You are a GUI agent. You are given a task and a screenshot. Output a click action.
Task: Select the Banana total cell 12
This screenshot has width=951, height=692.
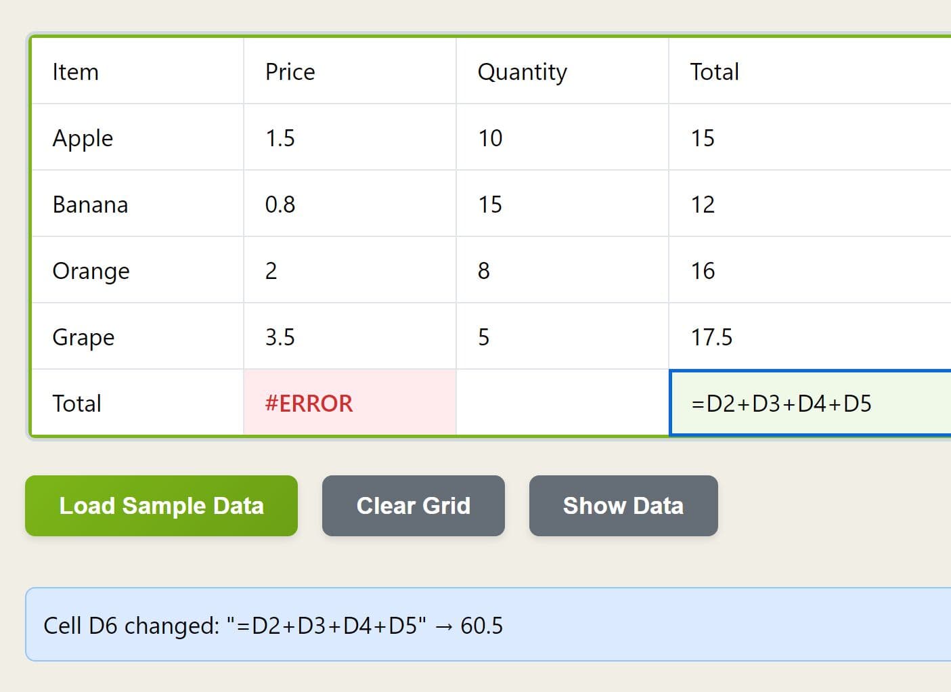click(810, 204)
